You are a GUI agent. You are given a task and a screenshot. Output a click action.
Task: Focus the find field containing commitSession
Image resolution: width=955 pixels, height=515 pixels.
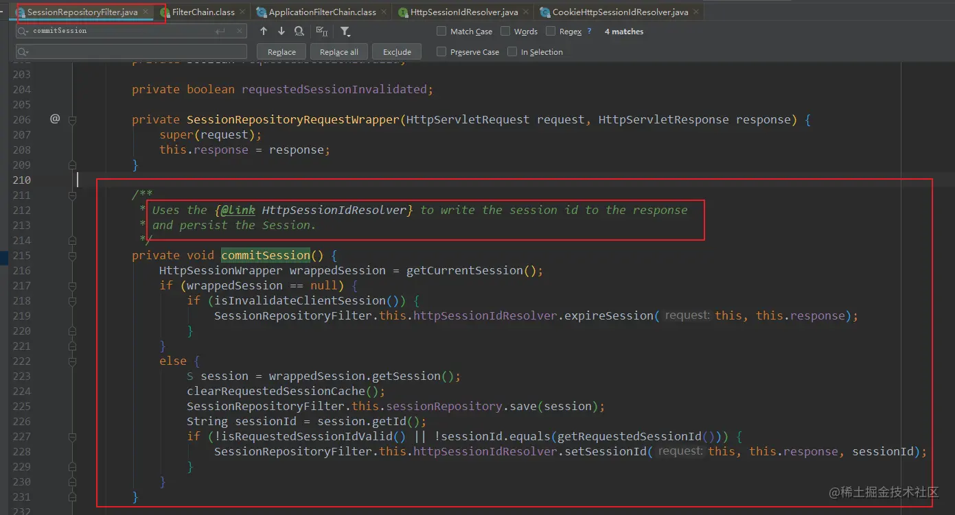[130, 31]
